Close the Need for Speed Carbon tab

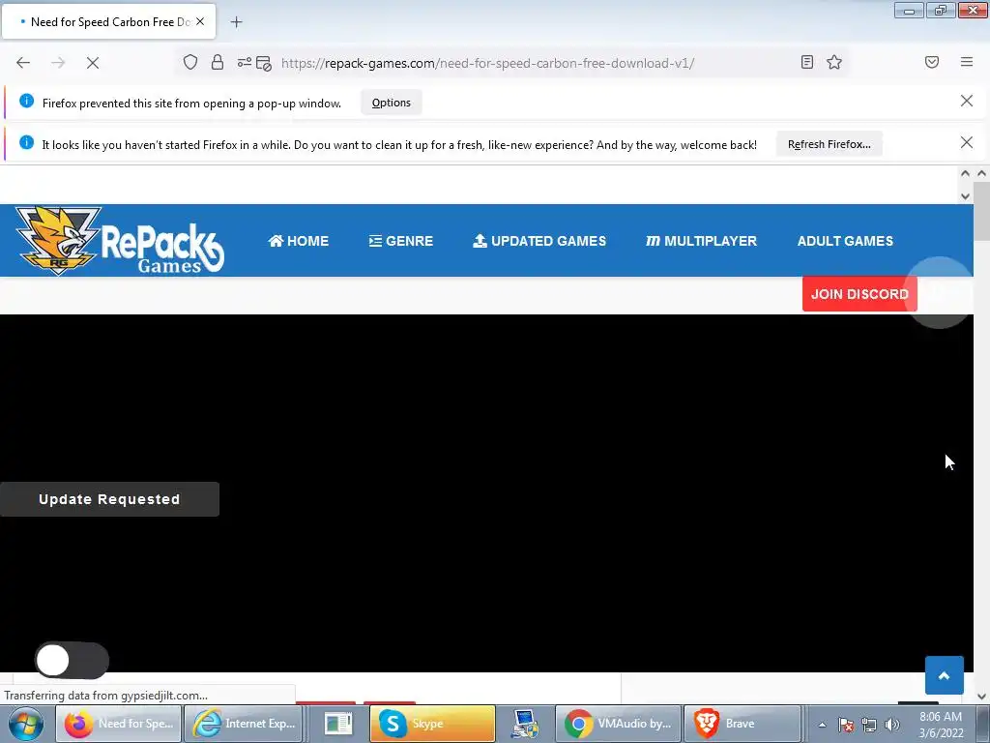pos(200,21)
